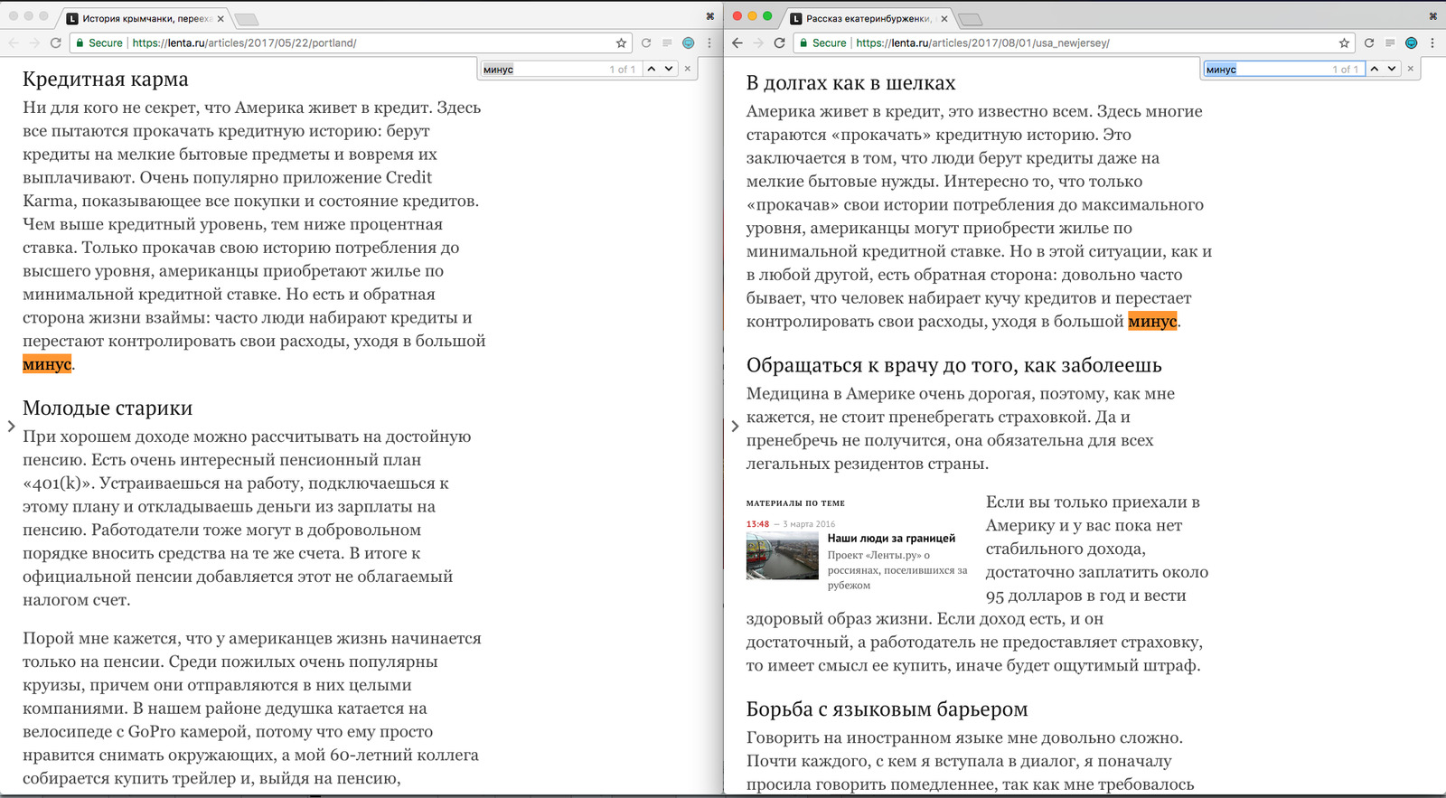The height and width of the screenshot is (798, 1446).
Task: Click highlighted 'минус' word in left article
Action: tap(47, 364)
